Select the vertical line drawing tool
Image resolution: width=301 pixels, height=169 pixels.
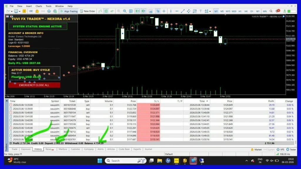(171, 11)
